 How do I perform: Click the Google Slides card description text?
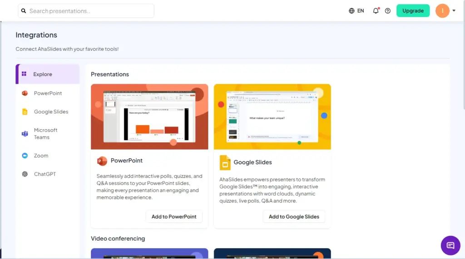(x=272, y=190)
